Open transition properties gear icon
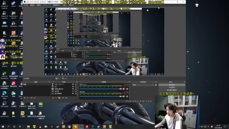Image resolution: width=229 pixels, height=129 pixels. tap(156, 85)
